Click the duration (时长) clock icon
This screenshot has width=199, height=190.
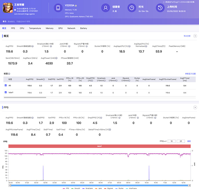tap(132, 8)
